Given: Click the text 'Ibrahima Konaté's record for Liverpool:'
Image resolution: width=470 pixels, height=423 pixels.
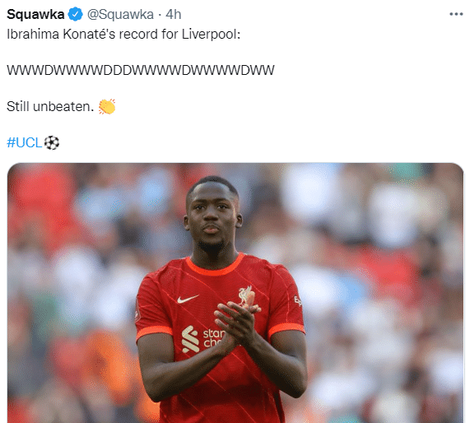Looking at the screenshot, I should point(123,34).
